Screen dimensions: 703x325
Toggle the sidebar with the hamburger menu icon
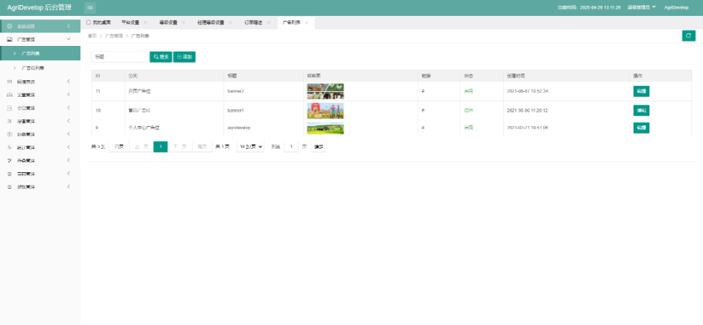pyautogui.click(x=90, y=8)
